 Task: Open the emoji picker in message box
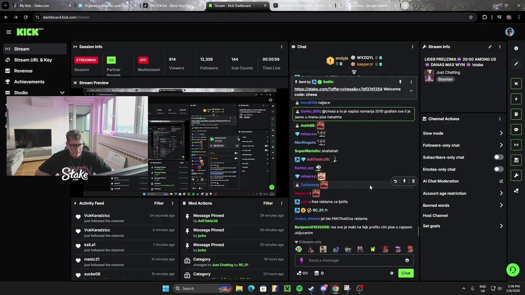pyautogui.click(x=407, y=260)
